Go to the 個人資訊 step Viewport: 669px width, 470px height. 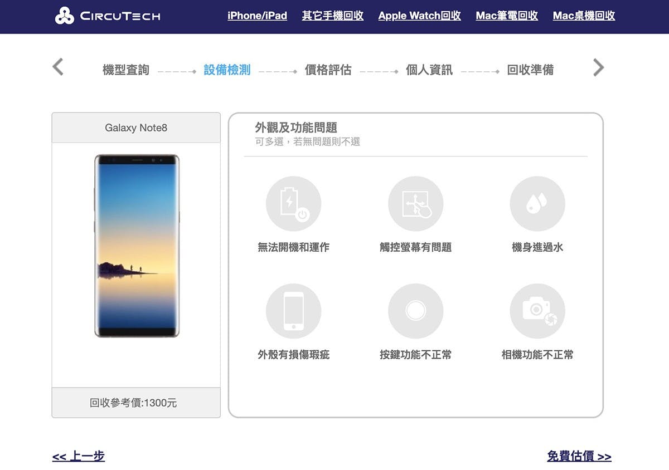(429, 70)
